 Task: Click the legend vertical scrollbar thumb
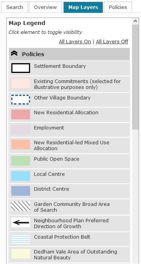point(135,77)
